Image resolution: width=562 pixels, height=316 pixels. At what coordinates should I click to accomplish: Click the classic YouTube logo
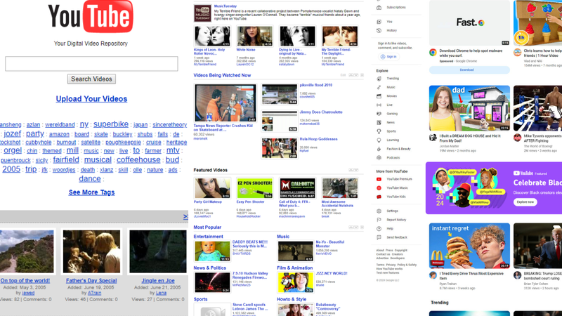[x=91, y=16]
